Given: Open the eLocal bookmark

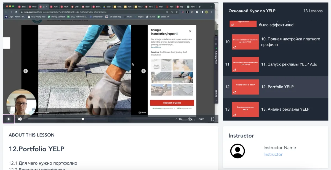Looking at the screenshot, I should pyautogui.click(x=151, y=17).
